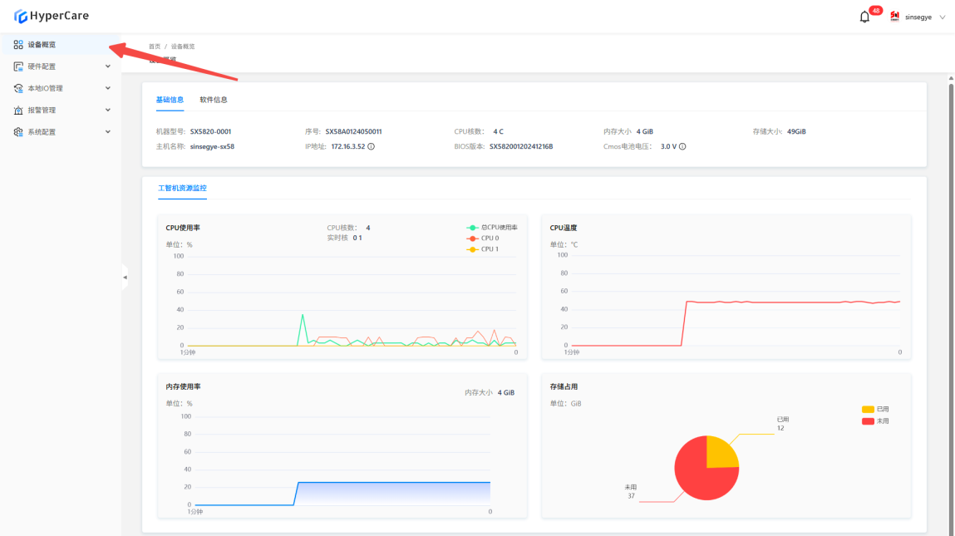Screen dimensions: 955x536
Task: Select the 基础信息 tab
Action: tap(170, 100)
